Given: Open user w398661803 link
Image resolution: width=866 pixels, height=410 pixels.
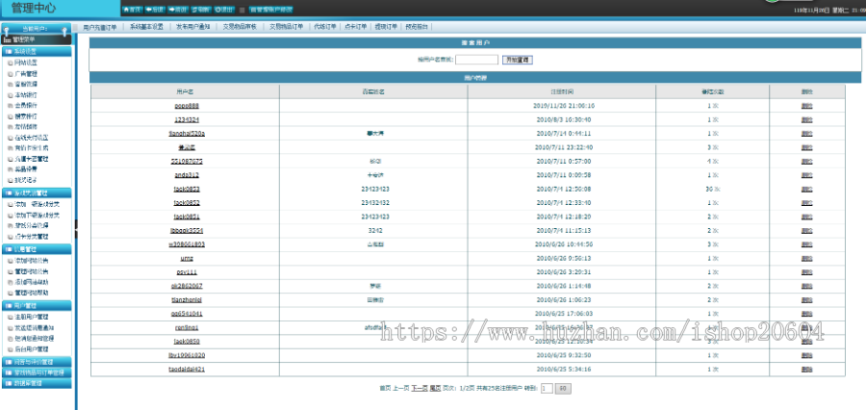Looking at the screenshot, I should pos(187,244).
